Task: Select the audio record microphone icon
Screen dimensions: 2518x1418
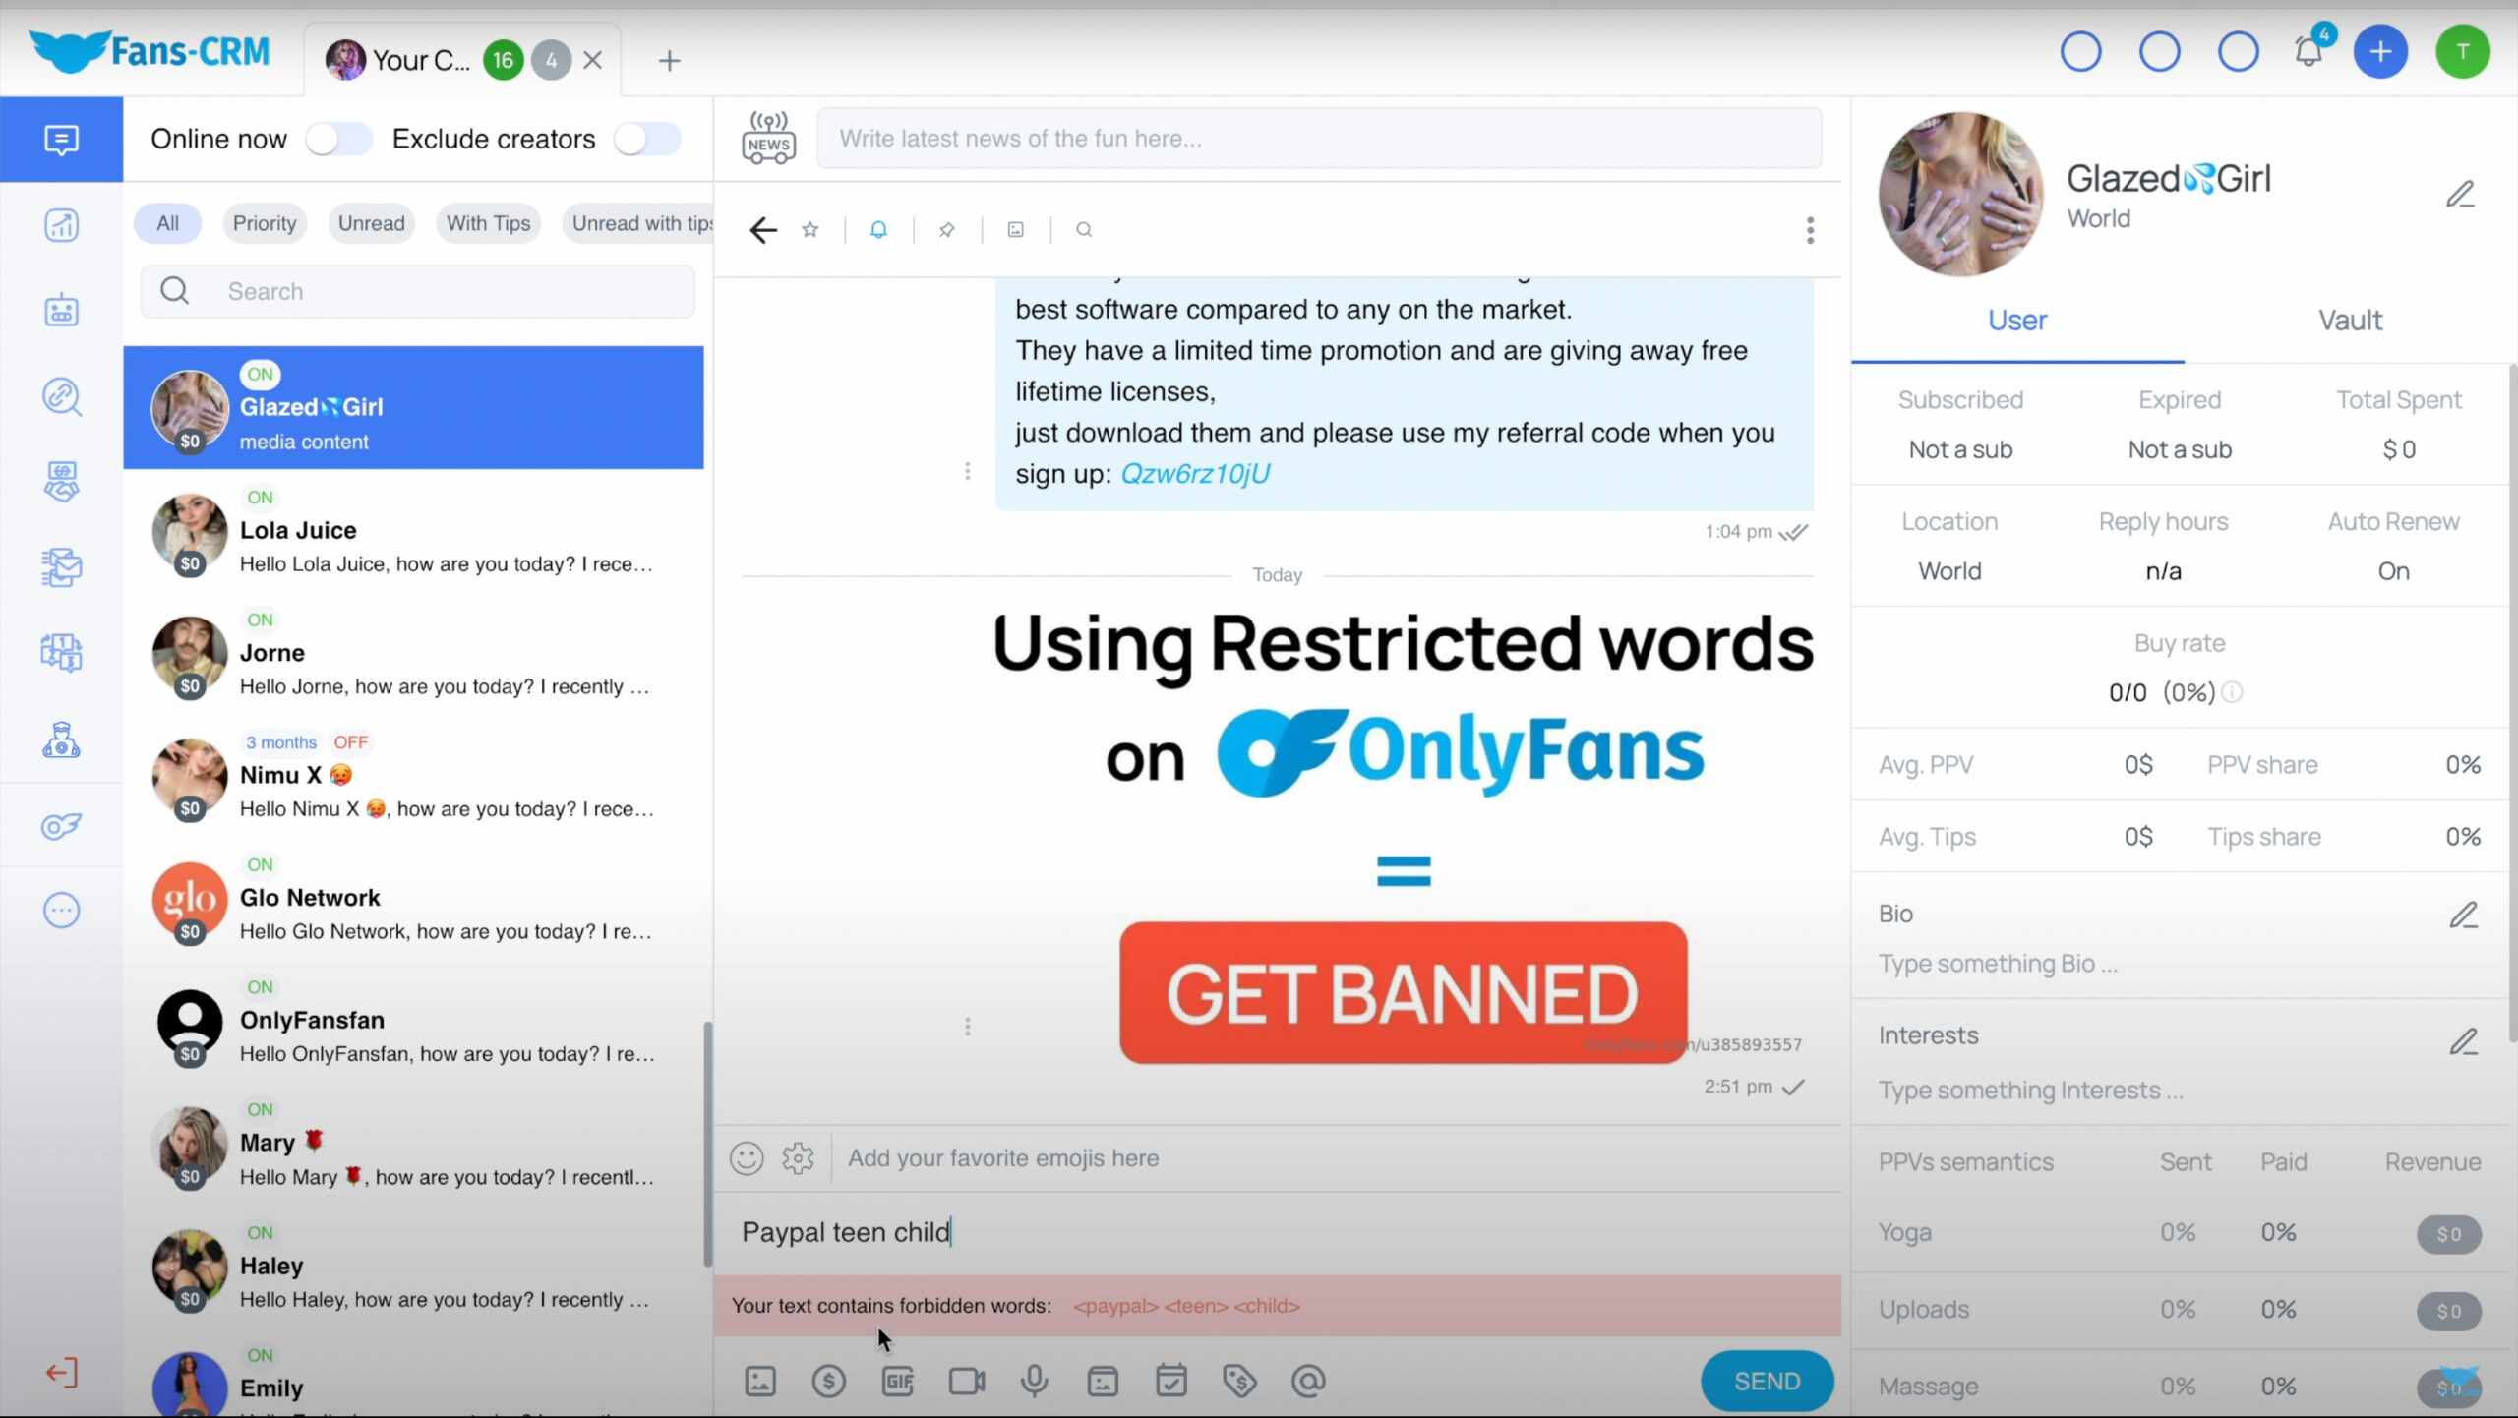Action: coord(1034,1380)
